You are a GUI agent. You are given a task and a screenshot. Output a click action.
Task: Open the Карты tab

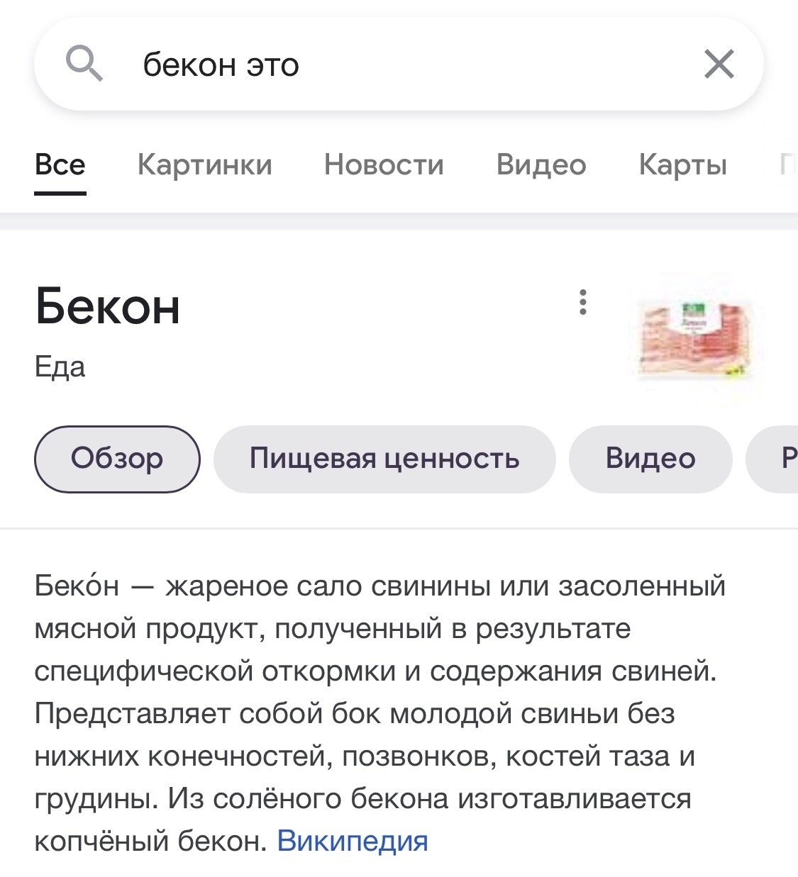coord(682,165)
